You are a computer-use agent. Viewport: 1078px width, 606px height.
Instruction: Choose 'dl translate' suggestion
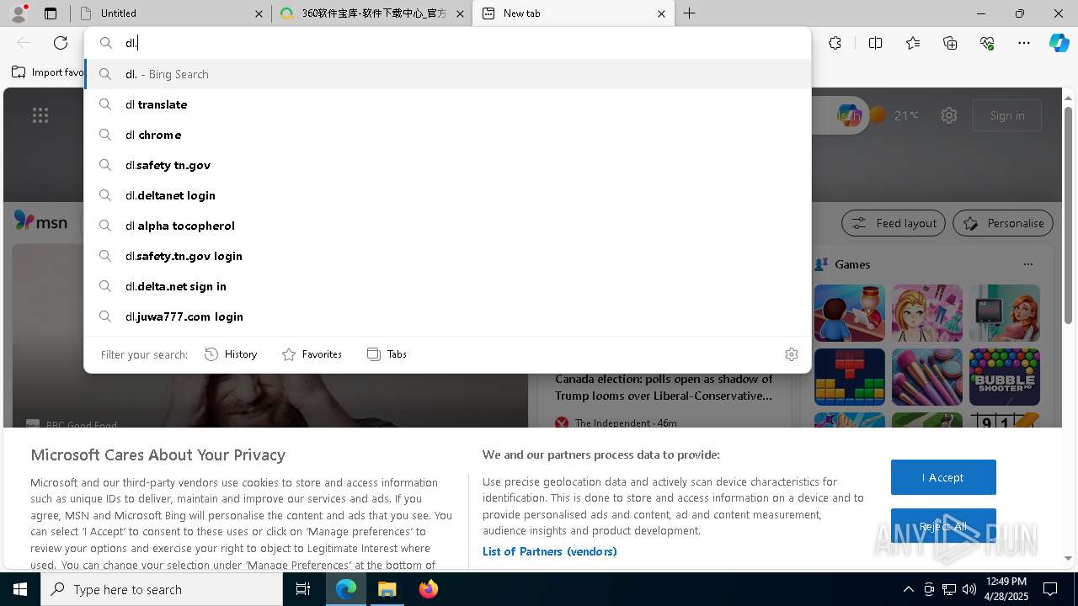click(x=447, y=104)
